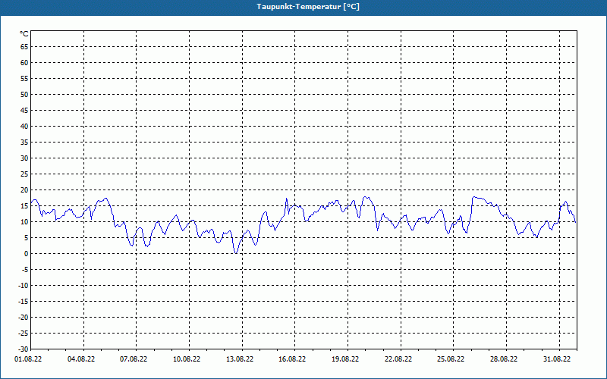Screen dimensions: 607x379
Task: Click the y-axis value 60
Action: [x=24, y=62]
